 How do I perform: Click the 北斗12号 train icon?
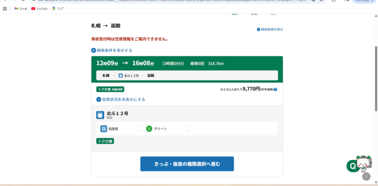[x=100, y=115]
